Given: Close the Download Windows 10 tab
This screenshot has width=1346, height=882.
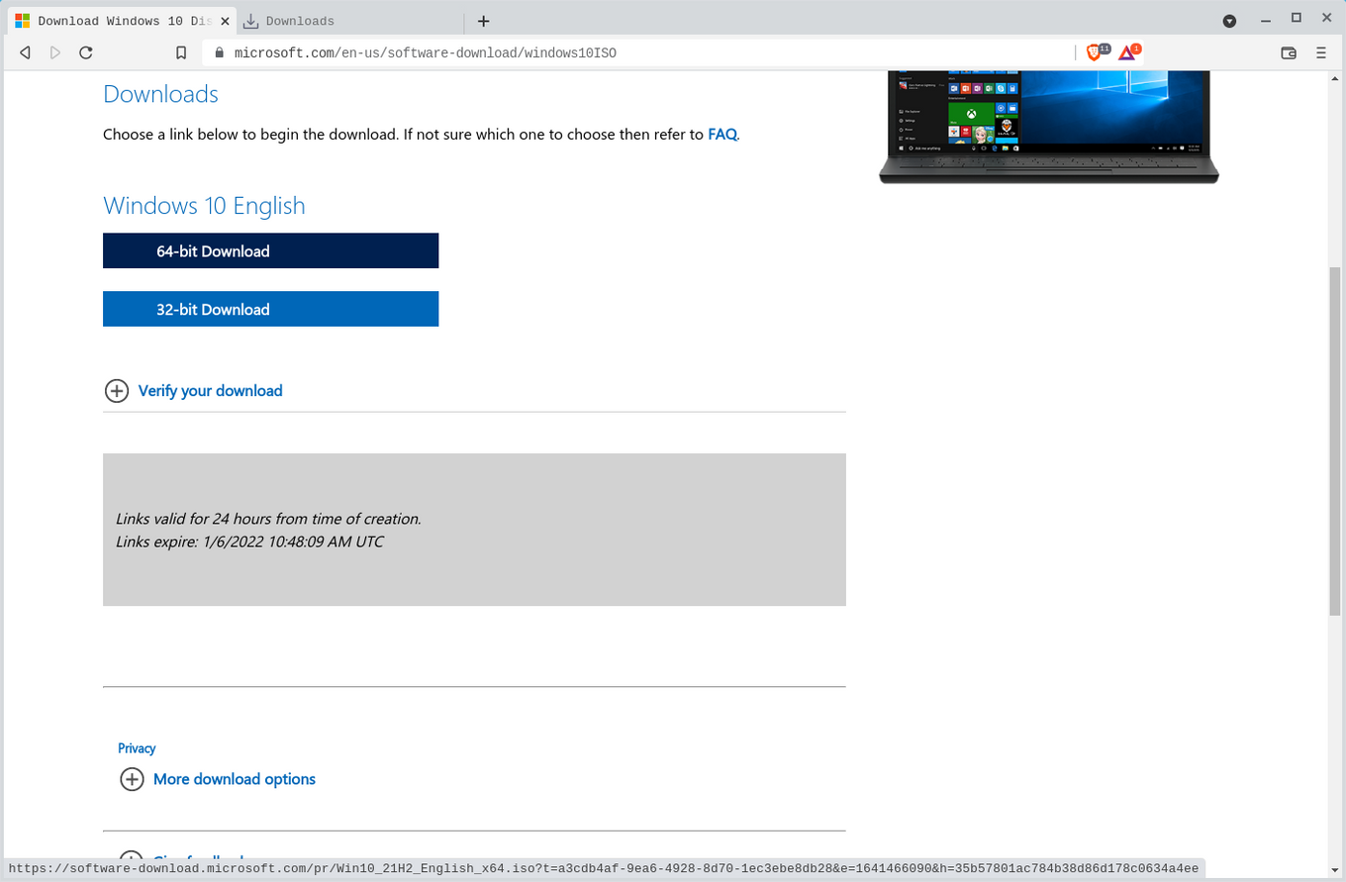Looking at the screenshot, I should point(225,21).
